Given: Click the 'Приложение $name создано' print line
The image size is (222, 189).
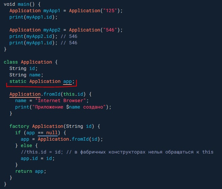Looking at the screenshot, I should pos(63,107).
